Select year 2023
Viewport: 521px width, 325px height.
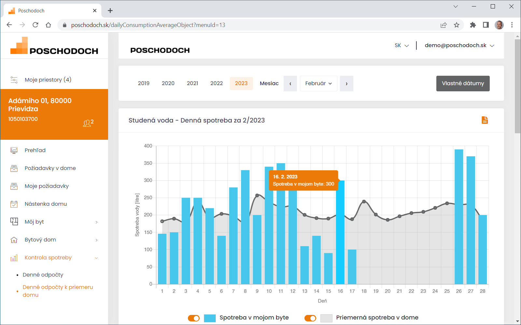click(x=241, y=84)
